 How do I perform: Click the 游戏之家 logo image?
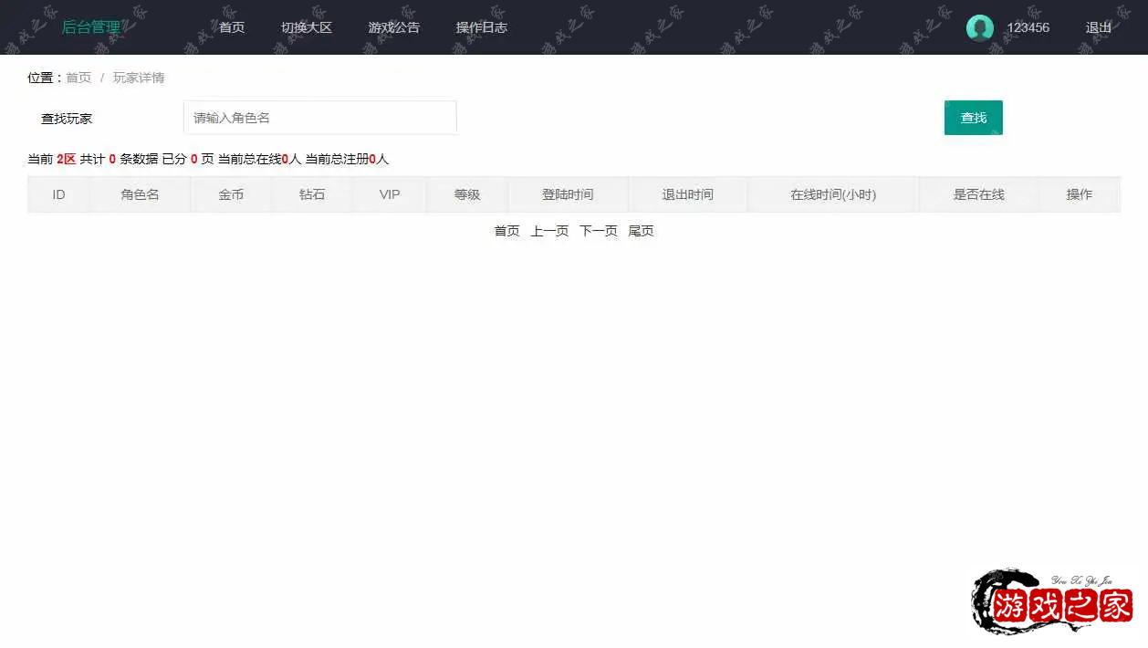click(x=1052, y=602)
